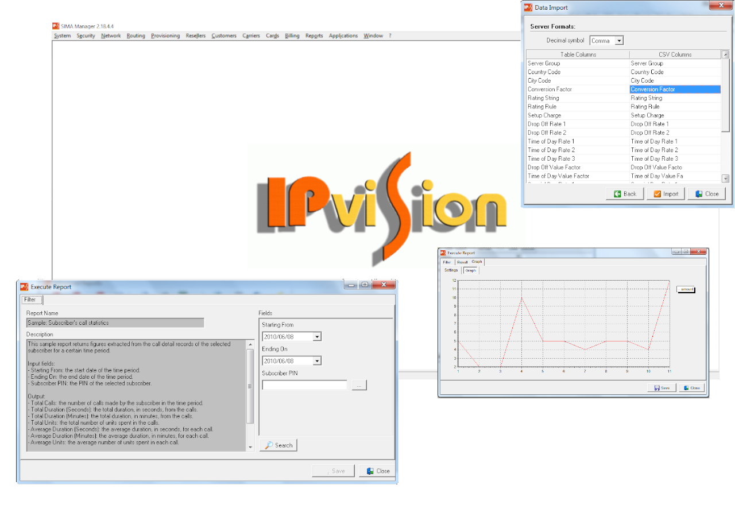This screenshot has height=528, width=735.
Task: Switch to Result tab in graph report window
Action: coord(462,262)
